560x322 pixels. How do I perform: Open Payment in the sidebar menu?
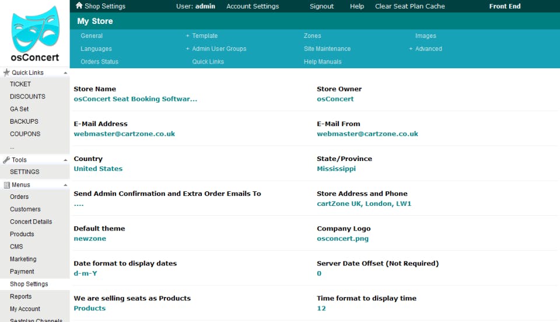click(22, 272)
